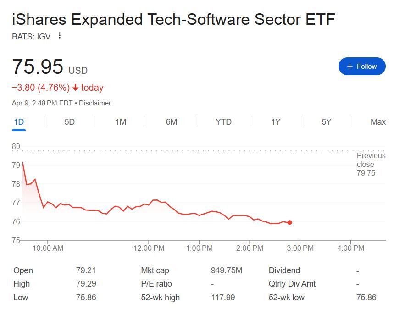Switch to the 1M chart tab

click(x=121, y=121)
